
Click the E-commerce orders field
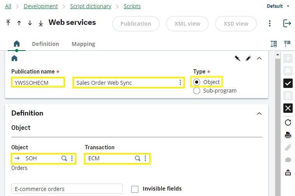67,189
